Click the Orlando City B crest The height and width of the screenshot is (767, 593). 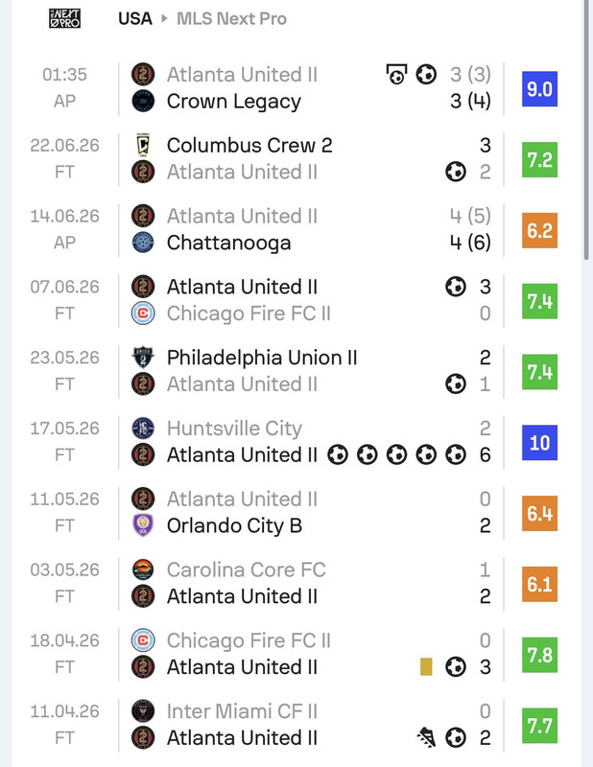(143, 525)
